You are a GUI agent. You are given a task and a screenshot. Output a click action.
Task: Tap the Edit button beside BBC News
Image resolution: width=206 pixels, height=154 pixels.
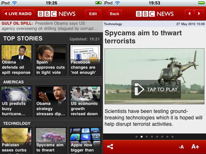pyautogui.click(x=93, y=13)
